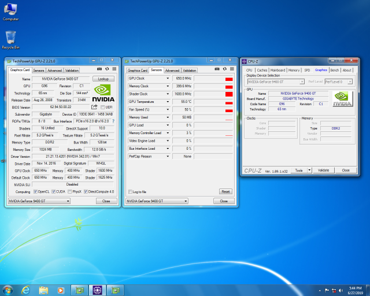Show hidden tray icons arrow
The width and height of the screenshot is (370, 296).
pos(320,291)
